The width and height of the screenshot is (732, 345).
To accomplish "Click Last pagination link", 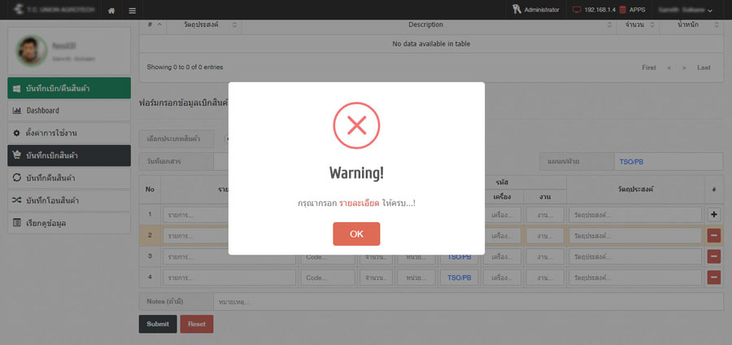I will [704, 68].
